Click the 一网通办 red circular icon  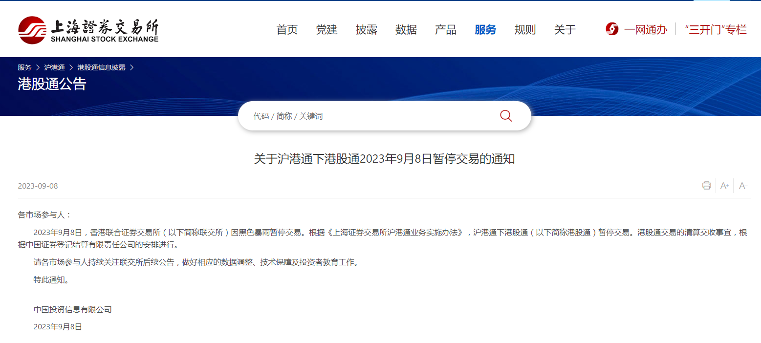tap(612, 29)
